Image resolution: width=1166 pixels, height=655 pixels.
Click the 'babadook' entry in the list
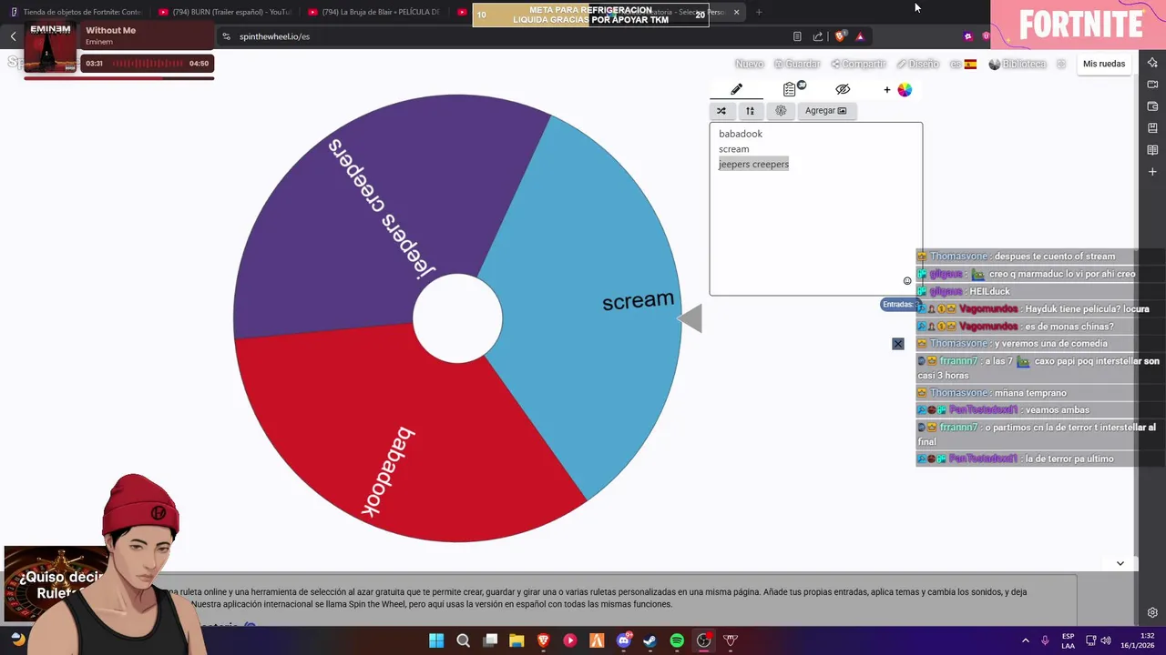click(x=741, y=134)
